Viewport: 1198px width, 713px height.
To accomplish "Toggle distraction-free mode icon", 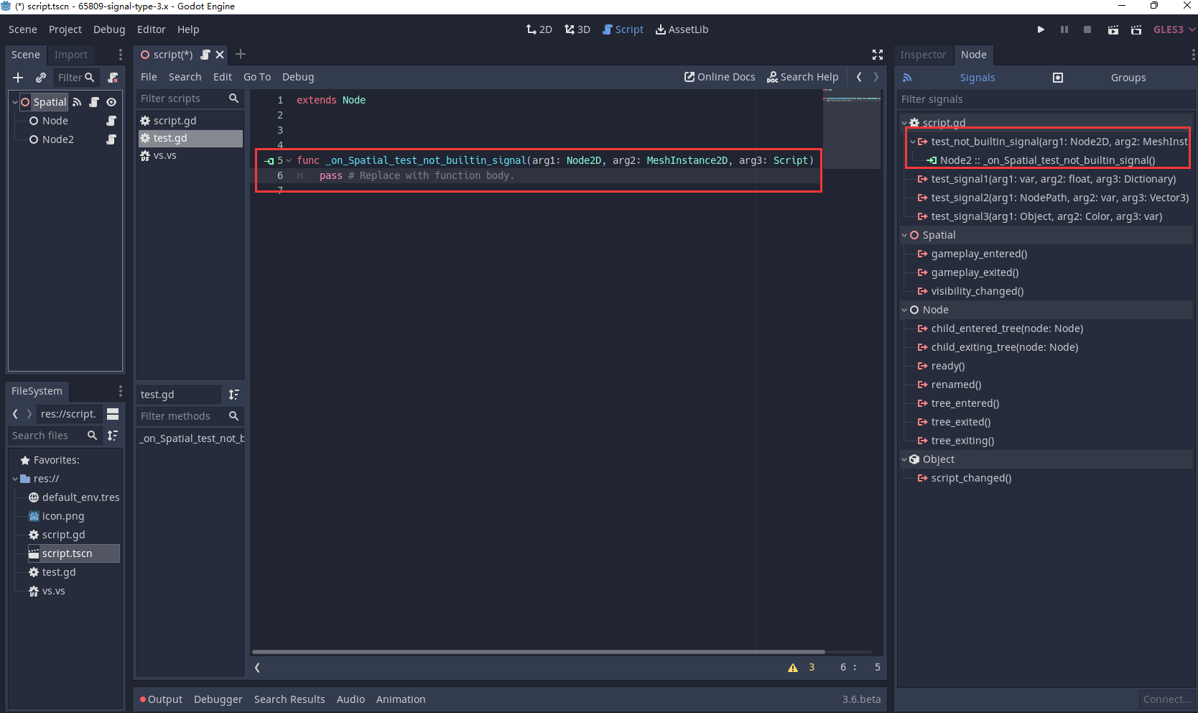I will click(878, 55).
